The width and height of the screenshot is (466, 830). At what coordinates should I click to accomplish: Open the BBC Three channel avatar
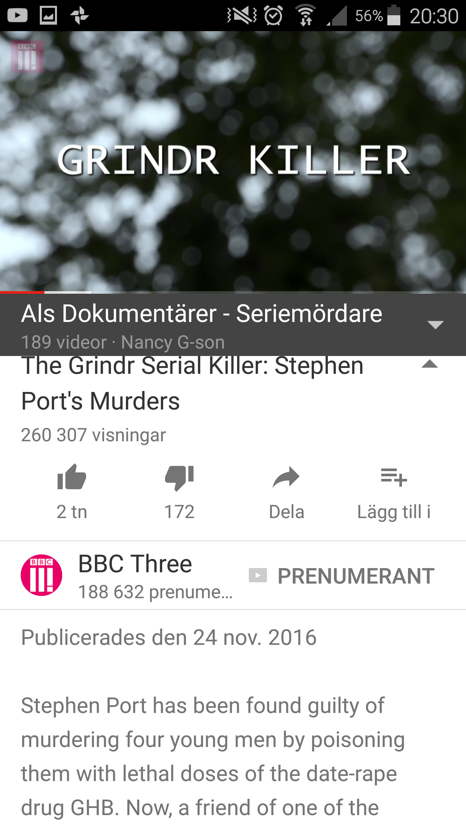pos(41,575)
